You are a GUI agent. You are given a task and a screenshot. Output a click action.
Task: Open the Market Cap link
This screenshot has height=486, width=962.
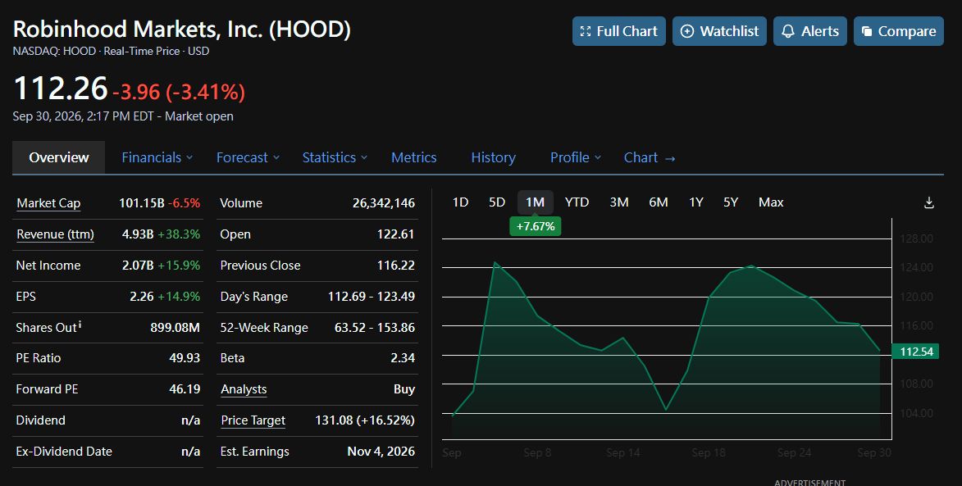[x=48, y=203]
